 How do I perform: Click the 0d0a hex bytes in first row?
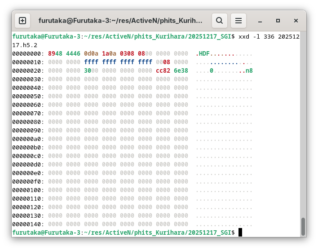pyautogui.click(x=91, y=54)
